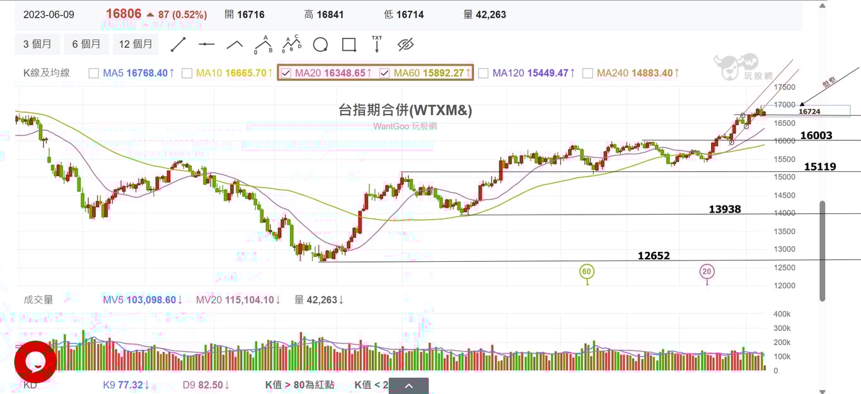This screenshot has height=394, width=861.
Task: Click the 60 MA marker on chart
Action: [587, 272]
